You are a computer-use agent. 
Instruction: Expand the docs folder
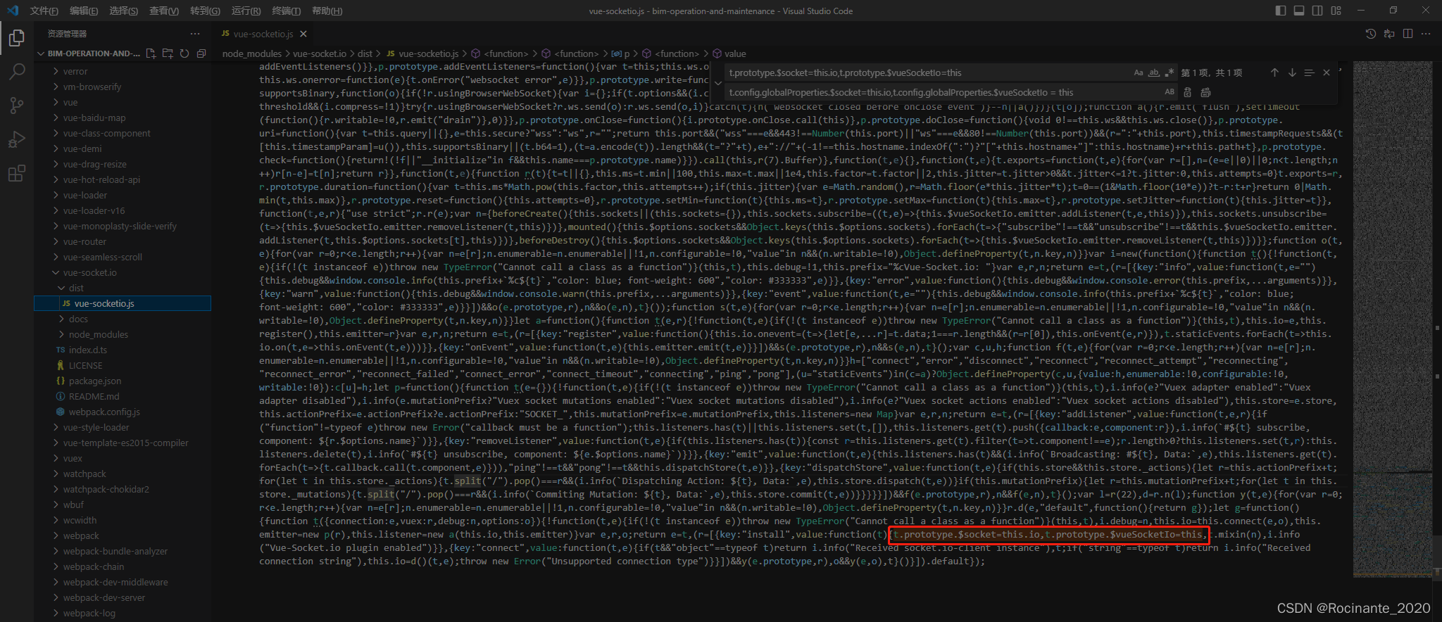point(123,319)
